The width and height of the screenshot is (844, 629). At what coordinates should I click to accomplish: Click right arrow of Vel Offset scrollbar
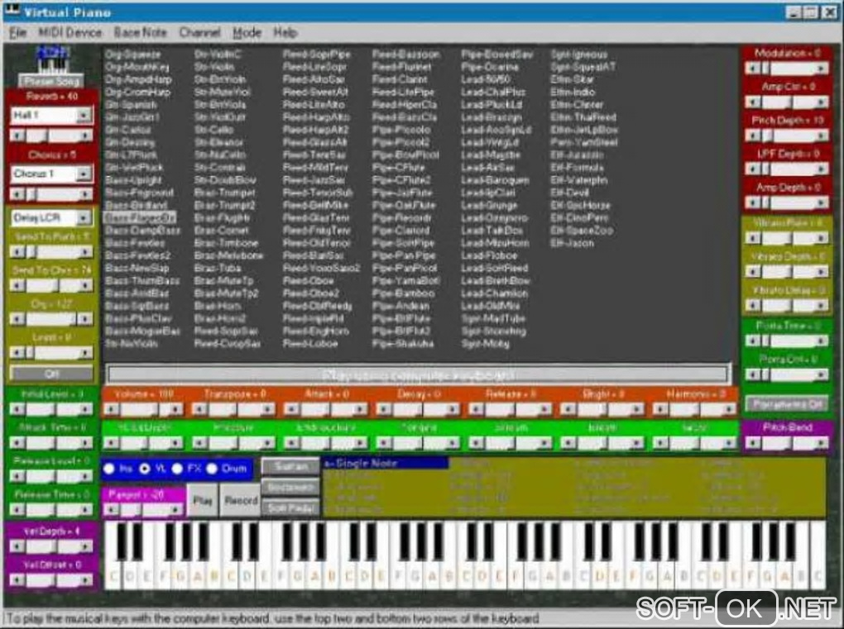point(85,579)
